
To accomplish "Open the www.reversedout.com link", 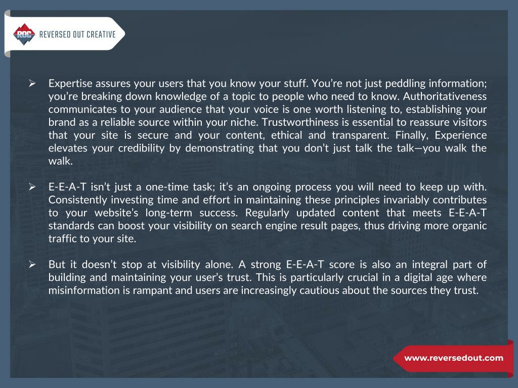I will point(454,358).
